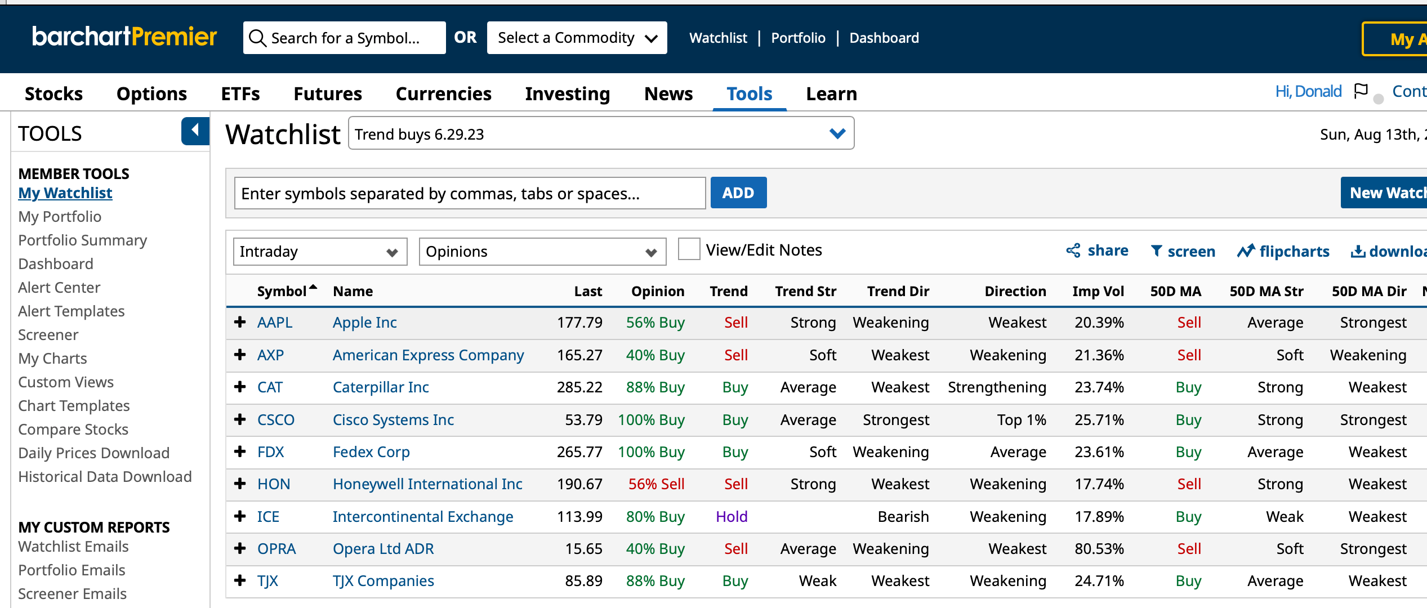Viewport: 1427px width, 608px height.
Task: Expand the ICE row plus icon
Action: tap(240, 516)
